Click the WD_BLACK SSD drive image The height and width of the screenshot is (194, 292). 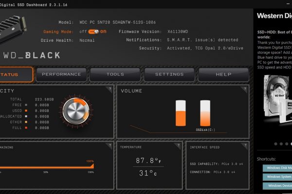[x=13, y=30]
